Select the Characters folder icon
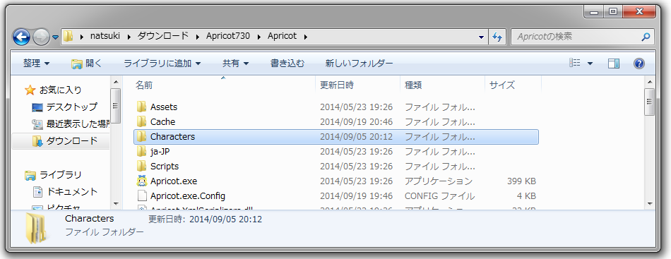The width and height of the screenshot is (671, 259). click(142, 137)
